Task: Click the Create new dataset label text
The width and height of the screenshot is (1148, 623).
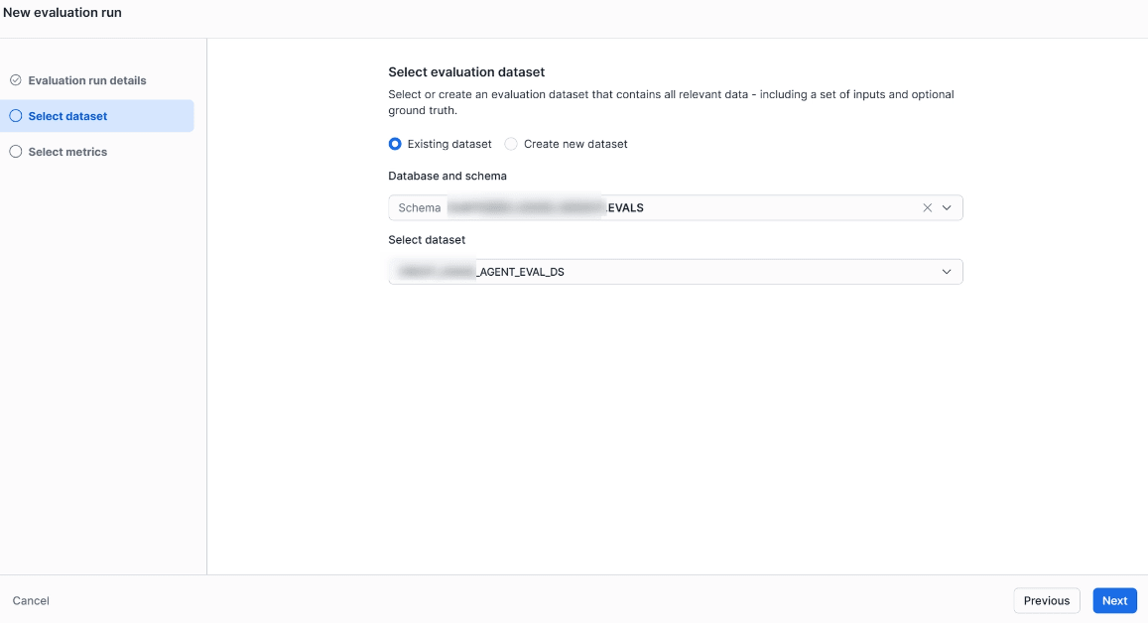Action: [575, 144]
